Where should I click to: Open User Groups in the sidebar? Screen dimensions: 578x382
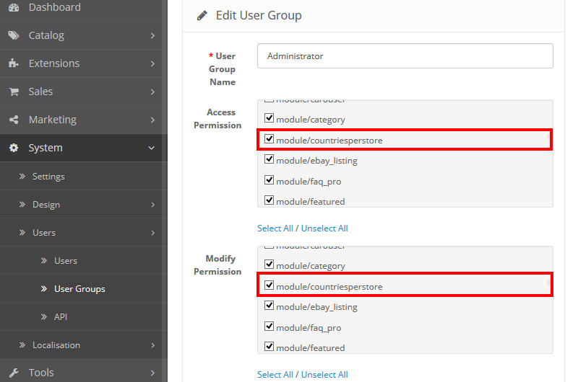pyautogui.click(x=79, y=289)
